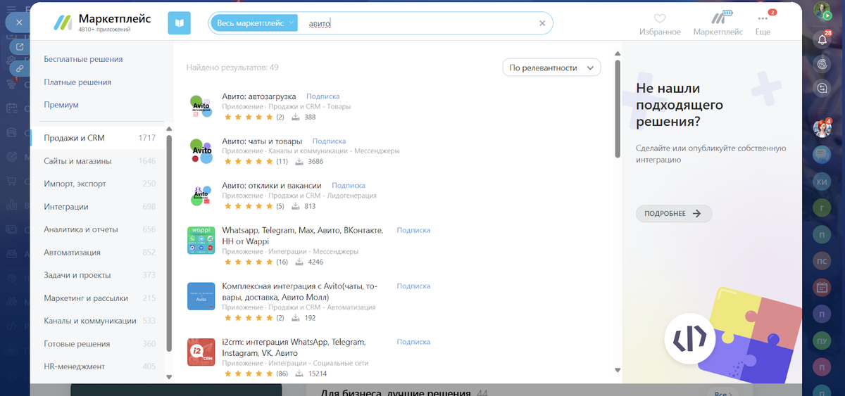Click Подписка label next to Авито: автозагрузка

[323, 96]
